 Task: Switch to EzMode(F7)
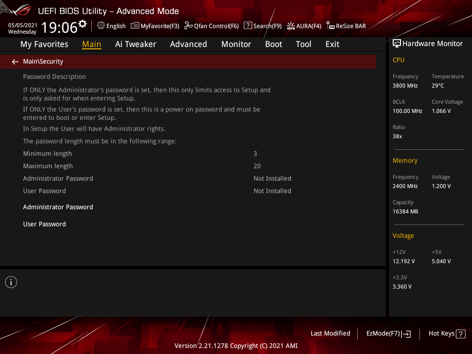pyautogui.click(x=383, y=333)
